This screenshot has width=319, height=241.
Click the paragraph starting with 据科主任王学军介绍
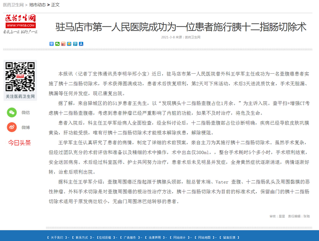179,191
